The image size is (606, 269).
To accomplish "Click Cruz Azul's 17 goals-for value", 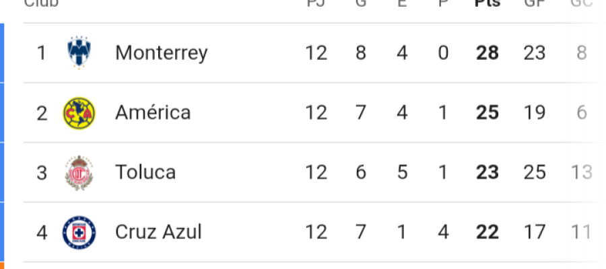I will (535, 233).
